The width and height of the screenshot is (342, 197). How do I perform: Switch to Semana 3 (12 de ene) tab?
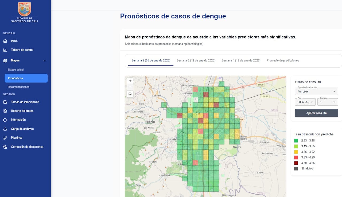point(196,61)
